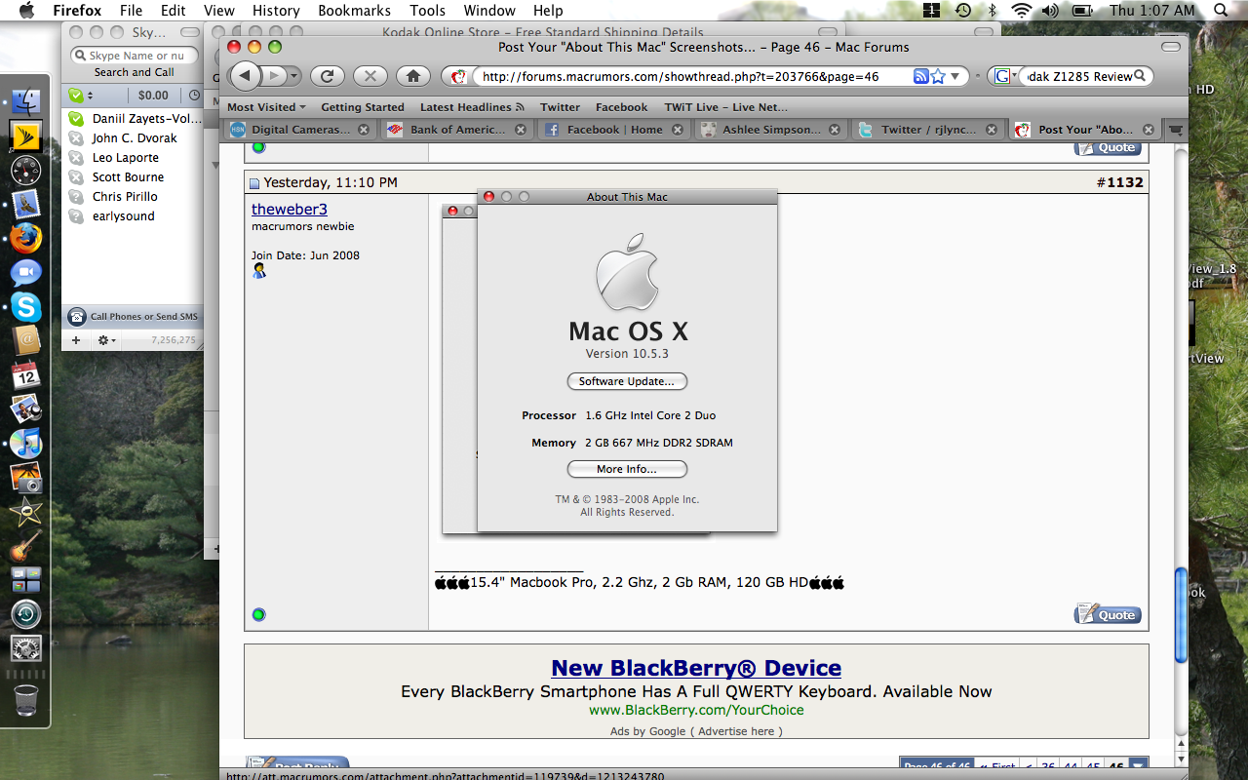Image resolution: width=1248 pixels, height=780 pixels.
Task: Click the Firefox URL address field
Action: point(693,76)
